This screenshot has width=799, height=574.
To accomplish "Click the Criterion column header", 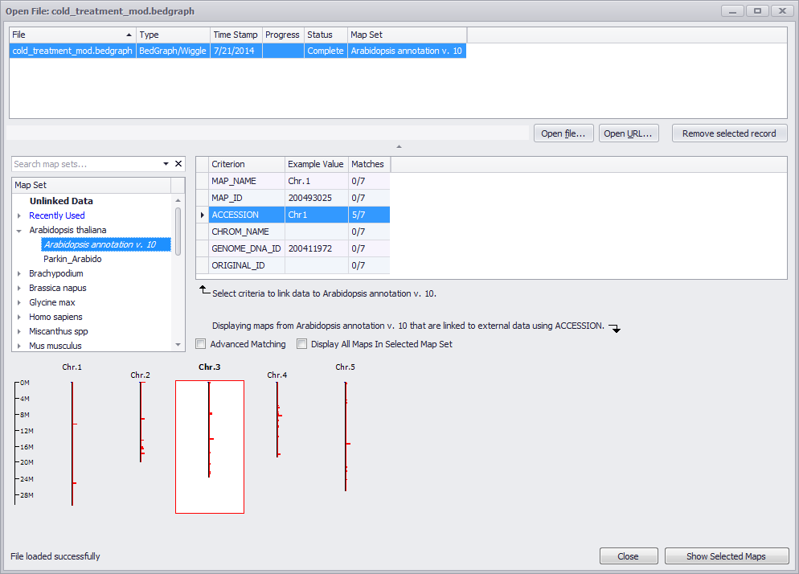I will click(x=247, y=164).
